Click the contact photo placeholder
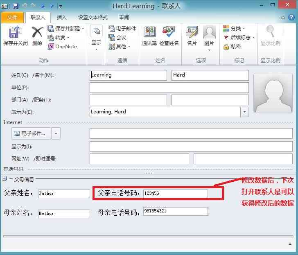The width and height of the screenshot is (298, 255). (273, 93)
